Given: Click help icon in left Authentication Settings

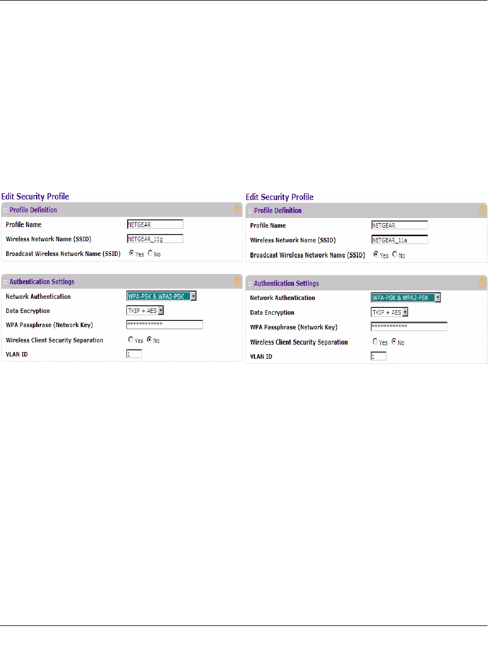Looking at the screenshot, I should tap(238, 281).
